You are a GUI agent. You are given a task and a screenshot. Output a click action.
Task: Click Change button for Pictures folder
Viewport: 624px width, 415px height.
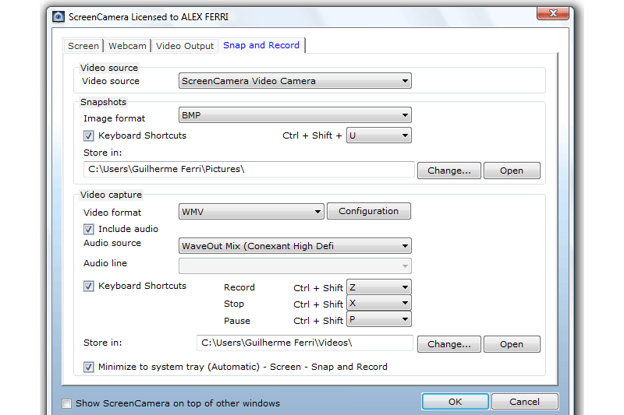(x=449, y=171)
